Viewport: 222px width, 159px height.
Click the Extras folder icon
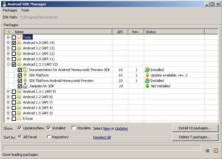click(x=19, y=118)
